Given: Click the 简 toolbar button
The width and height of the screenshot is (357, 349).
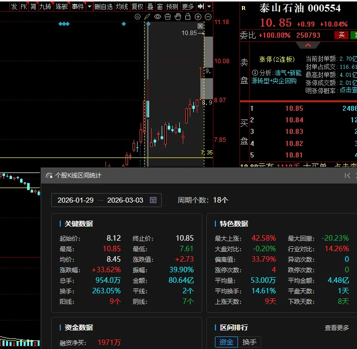Looking at the screenshot, I should (33, 7).
